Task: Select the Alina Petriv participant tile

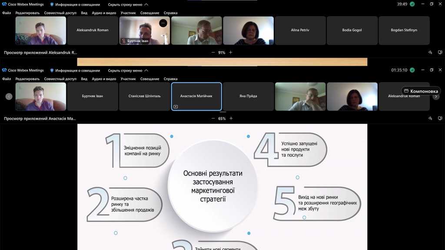Action: point(300,30)
